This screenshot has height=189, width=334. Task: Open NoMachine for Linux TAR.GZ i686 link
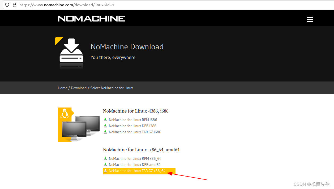135,132
